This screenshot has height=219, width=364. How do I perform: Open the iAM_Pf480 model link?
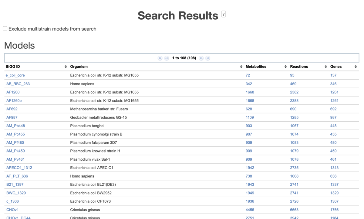point(15,142)
